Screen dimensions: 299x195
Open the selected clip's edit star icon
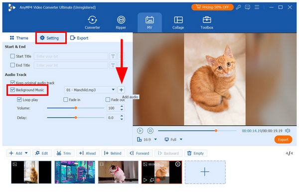[x=152, y=180]
